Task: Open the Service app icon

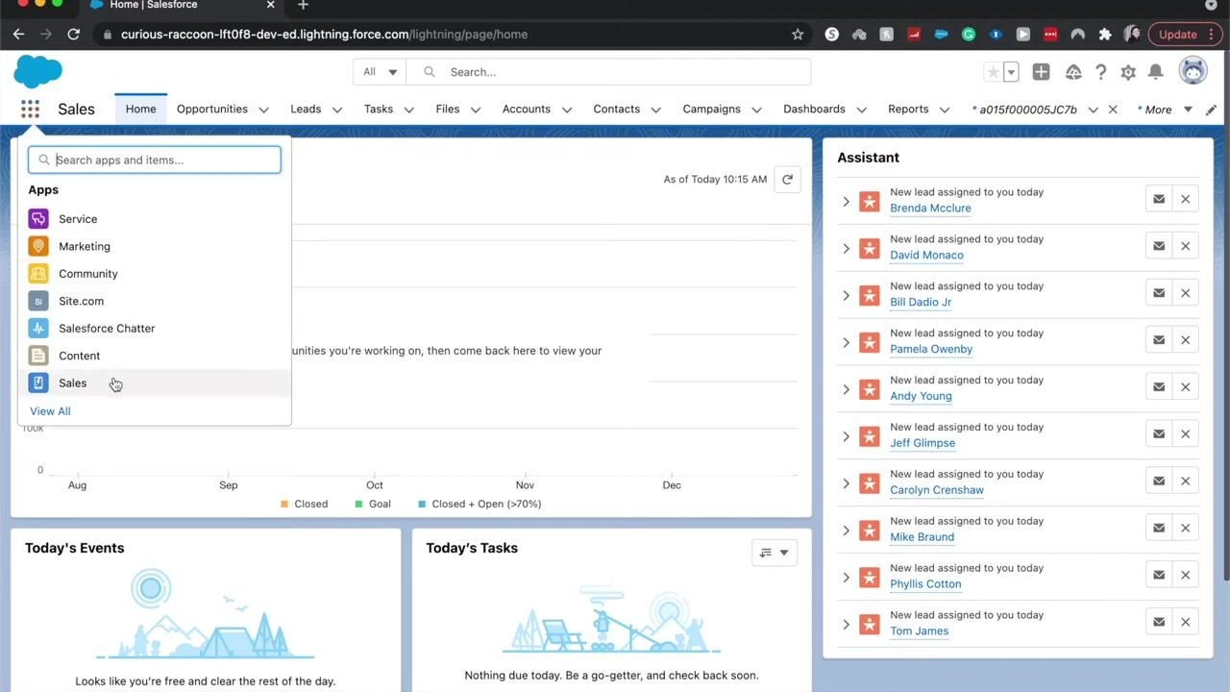Action: 38,219
